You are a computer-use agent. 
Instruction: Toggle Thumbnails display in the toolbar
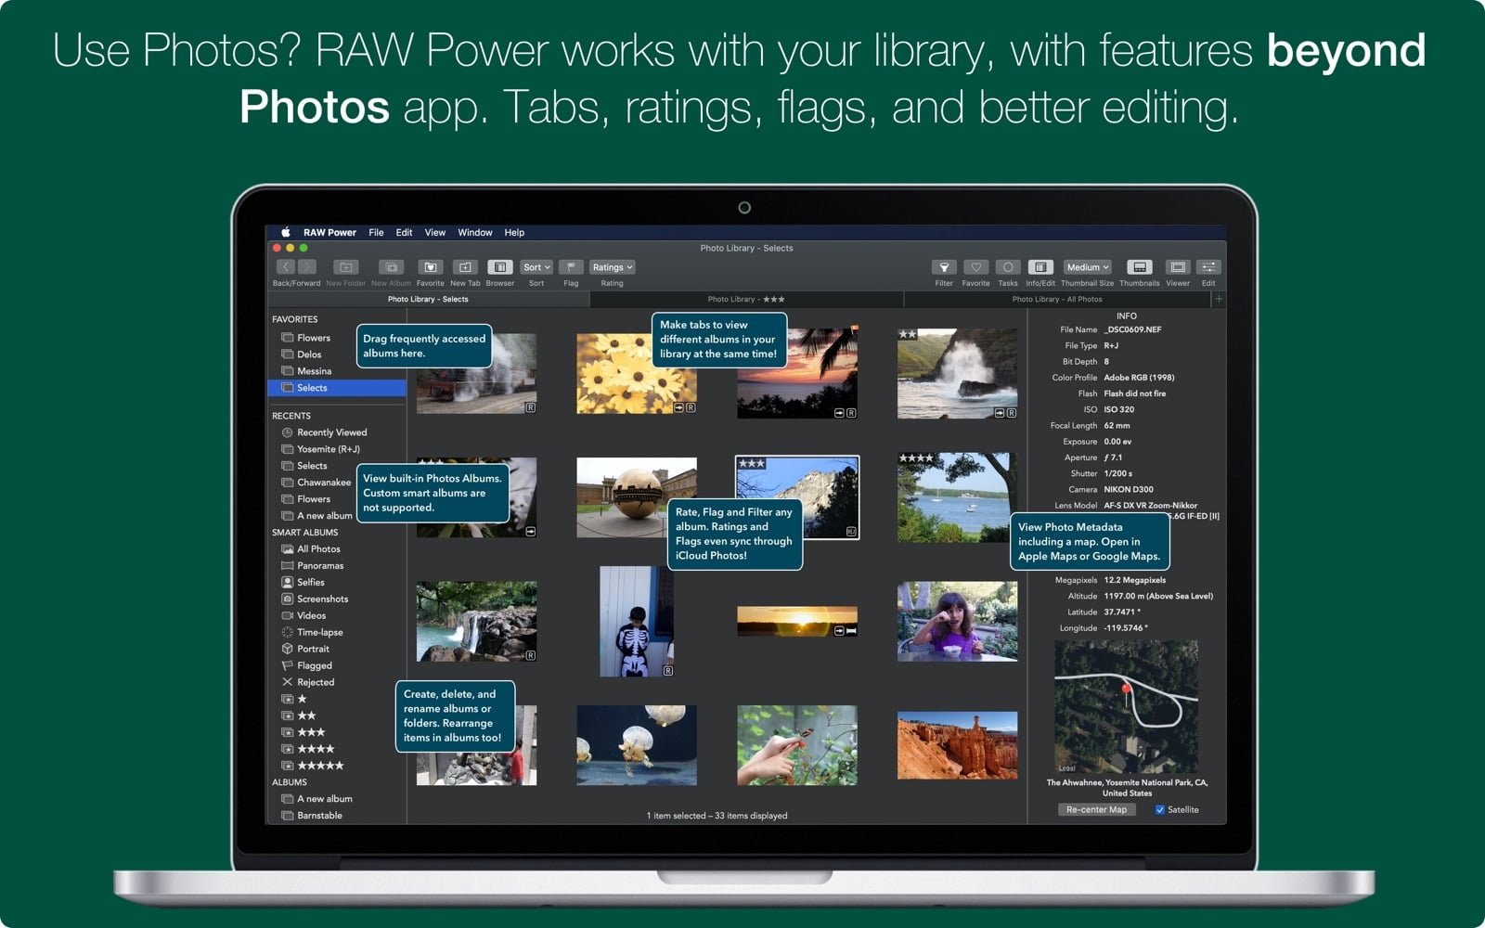(1140, 268)
